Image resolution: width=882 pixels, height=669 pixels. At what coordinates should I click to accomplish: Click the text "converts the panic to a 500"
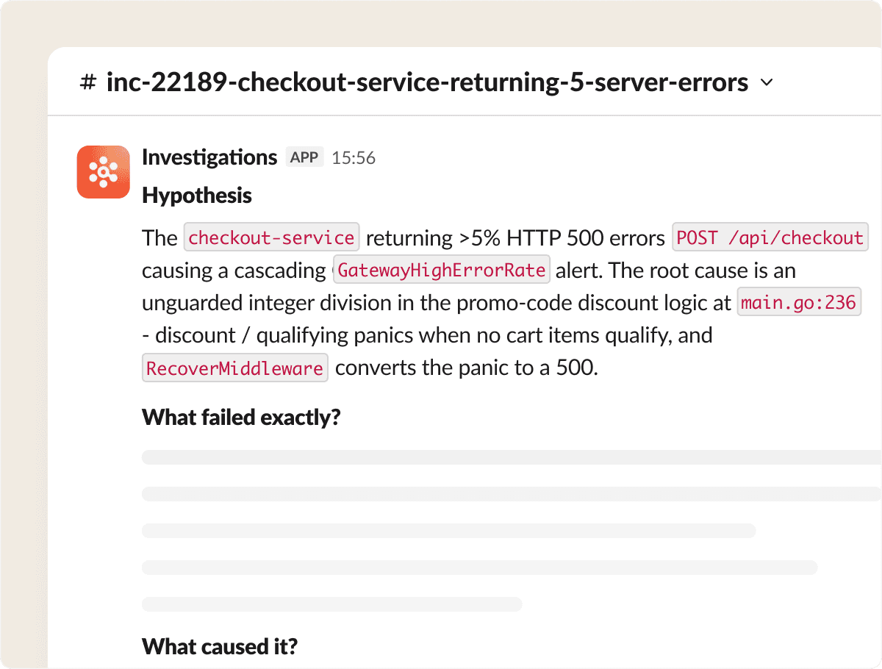click(x=467, y=367)
